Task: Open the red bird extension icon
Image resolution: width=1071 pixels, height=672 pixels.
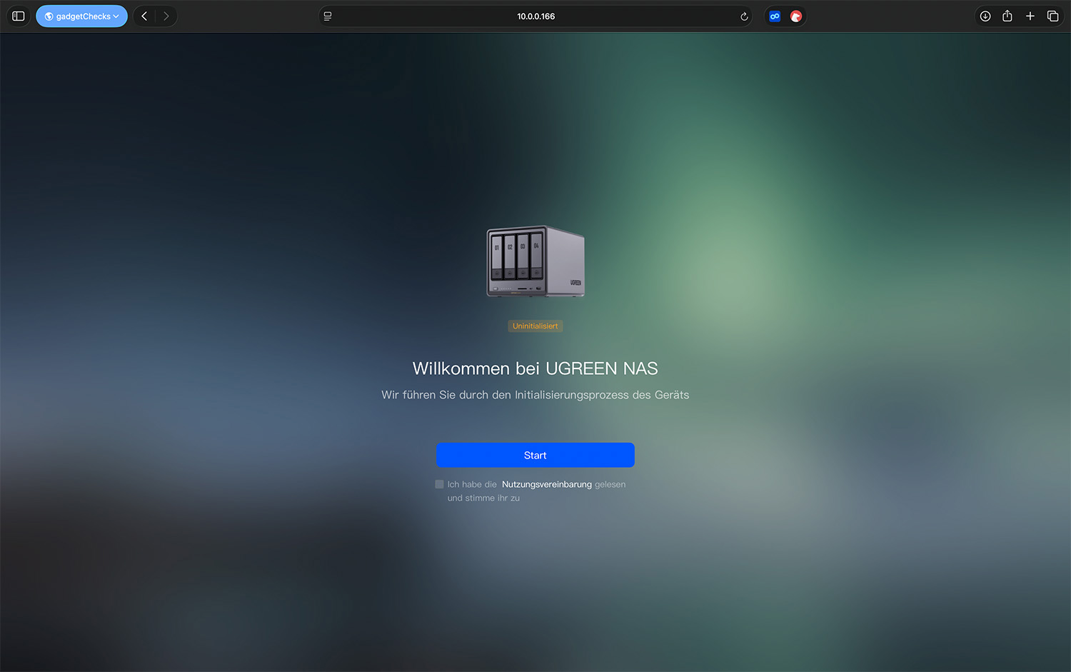Action: point(795,16)
